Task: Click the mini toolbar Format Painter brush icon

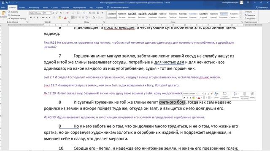Action: coord(212,94)
